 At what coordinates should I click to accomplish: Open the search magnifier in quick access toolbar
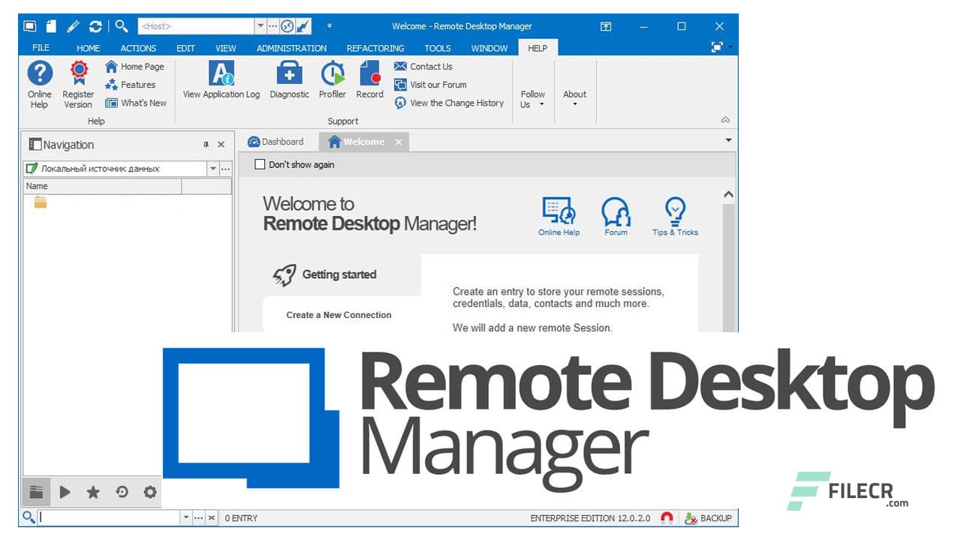click(122, 25)
